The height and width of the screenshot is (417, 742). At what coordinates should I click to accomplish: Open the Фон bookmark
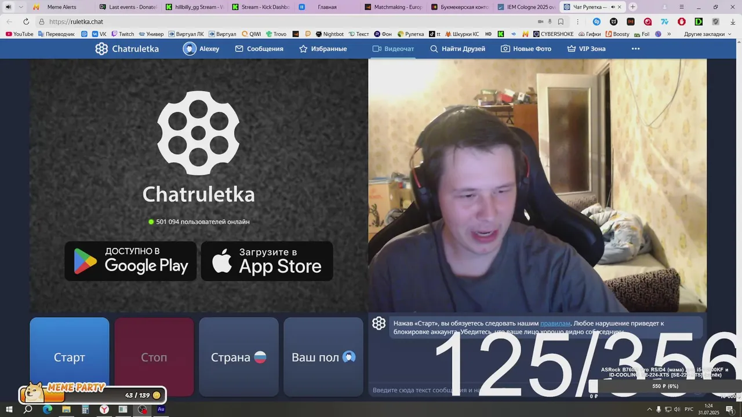[383, 34]
